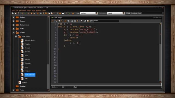Click the code editor vertical scrollbar
175x98 pixels.
[161, 53]
